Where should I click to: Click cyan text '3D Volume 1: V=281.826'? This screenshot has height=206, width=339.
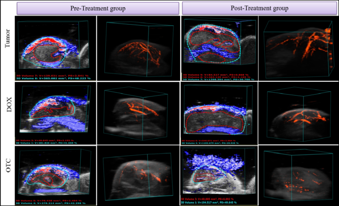tap(46, 143)
